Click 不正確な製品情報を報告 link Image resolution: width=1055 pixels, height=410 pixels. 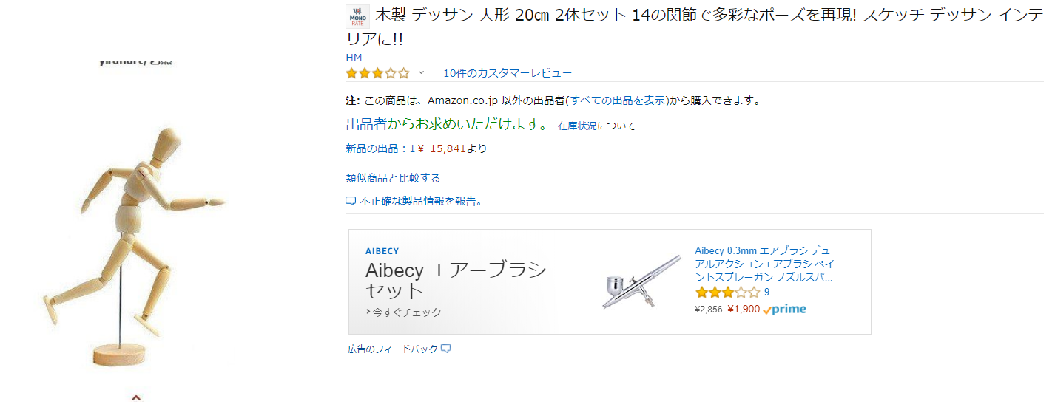pos(420,201)
